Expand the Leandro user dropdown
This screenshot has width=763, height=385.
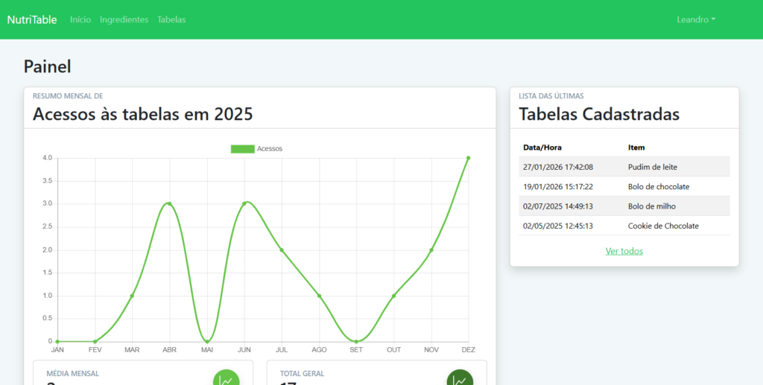click(x=695, y=19)
